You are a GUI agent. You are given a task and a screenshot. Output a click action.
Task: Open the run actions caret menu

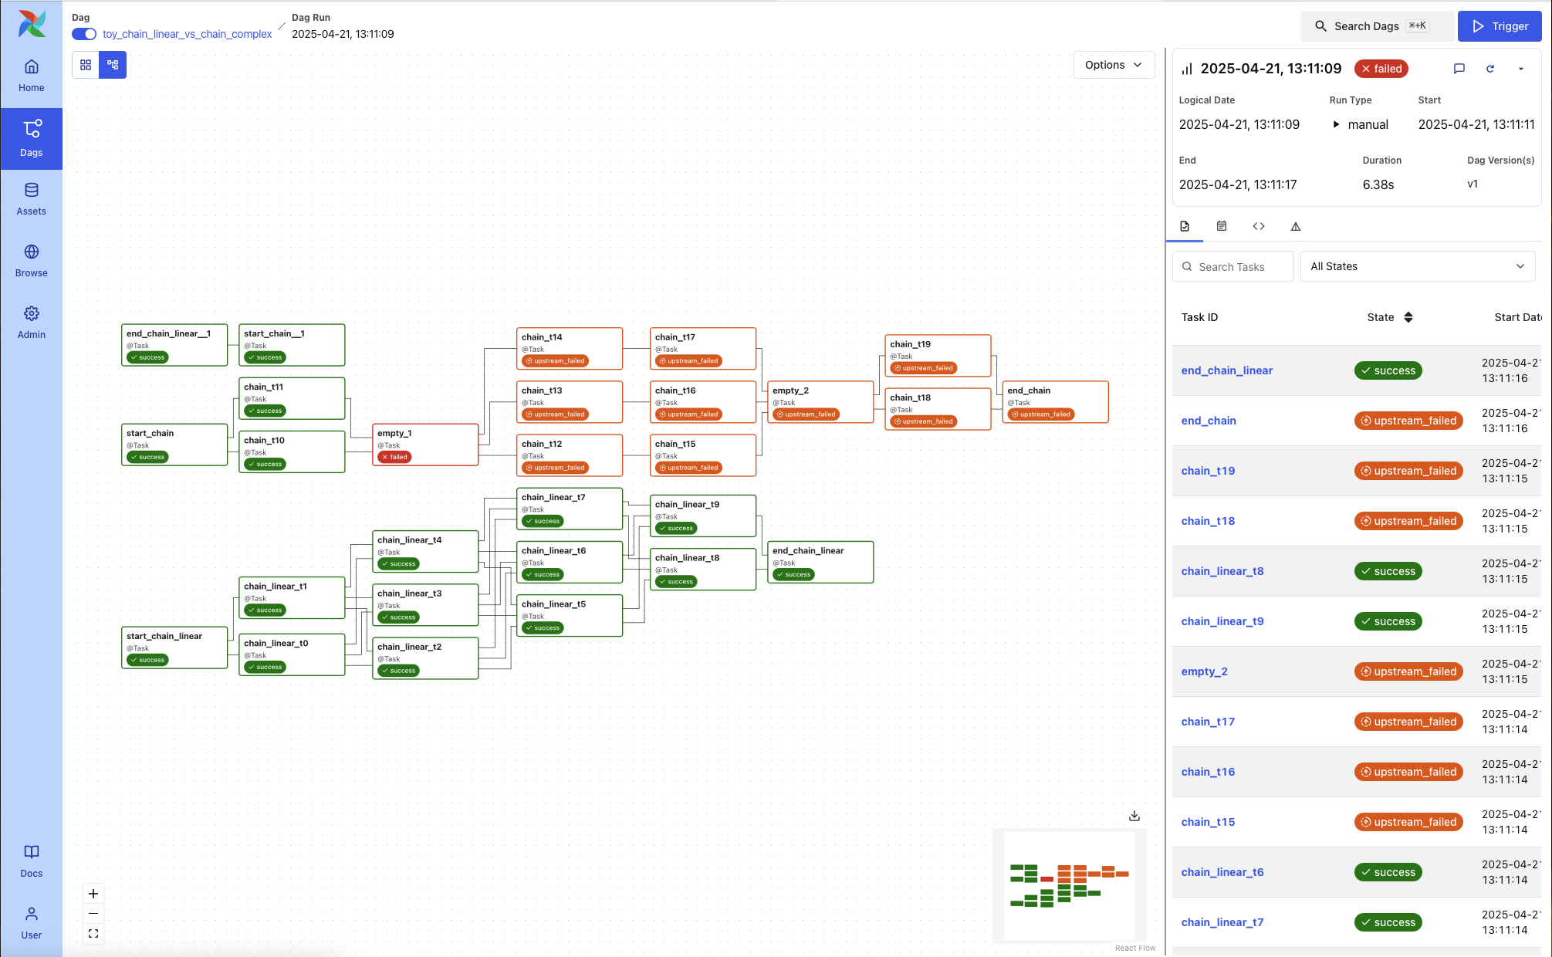coord(1521,69)
